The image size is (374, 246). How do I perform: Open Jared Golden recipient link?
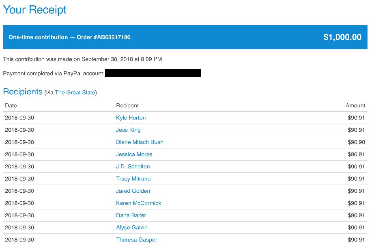(x=133, y=191)
